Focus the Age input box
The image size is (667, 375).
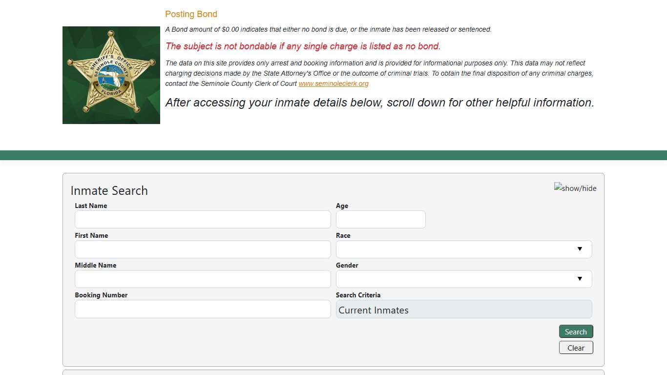(380, 219)
